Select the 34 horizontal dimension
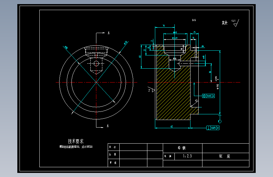The image size is (273, 177). click(164, 26)
